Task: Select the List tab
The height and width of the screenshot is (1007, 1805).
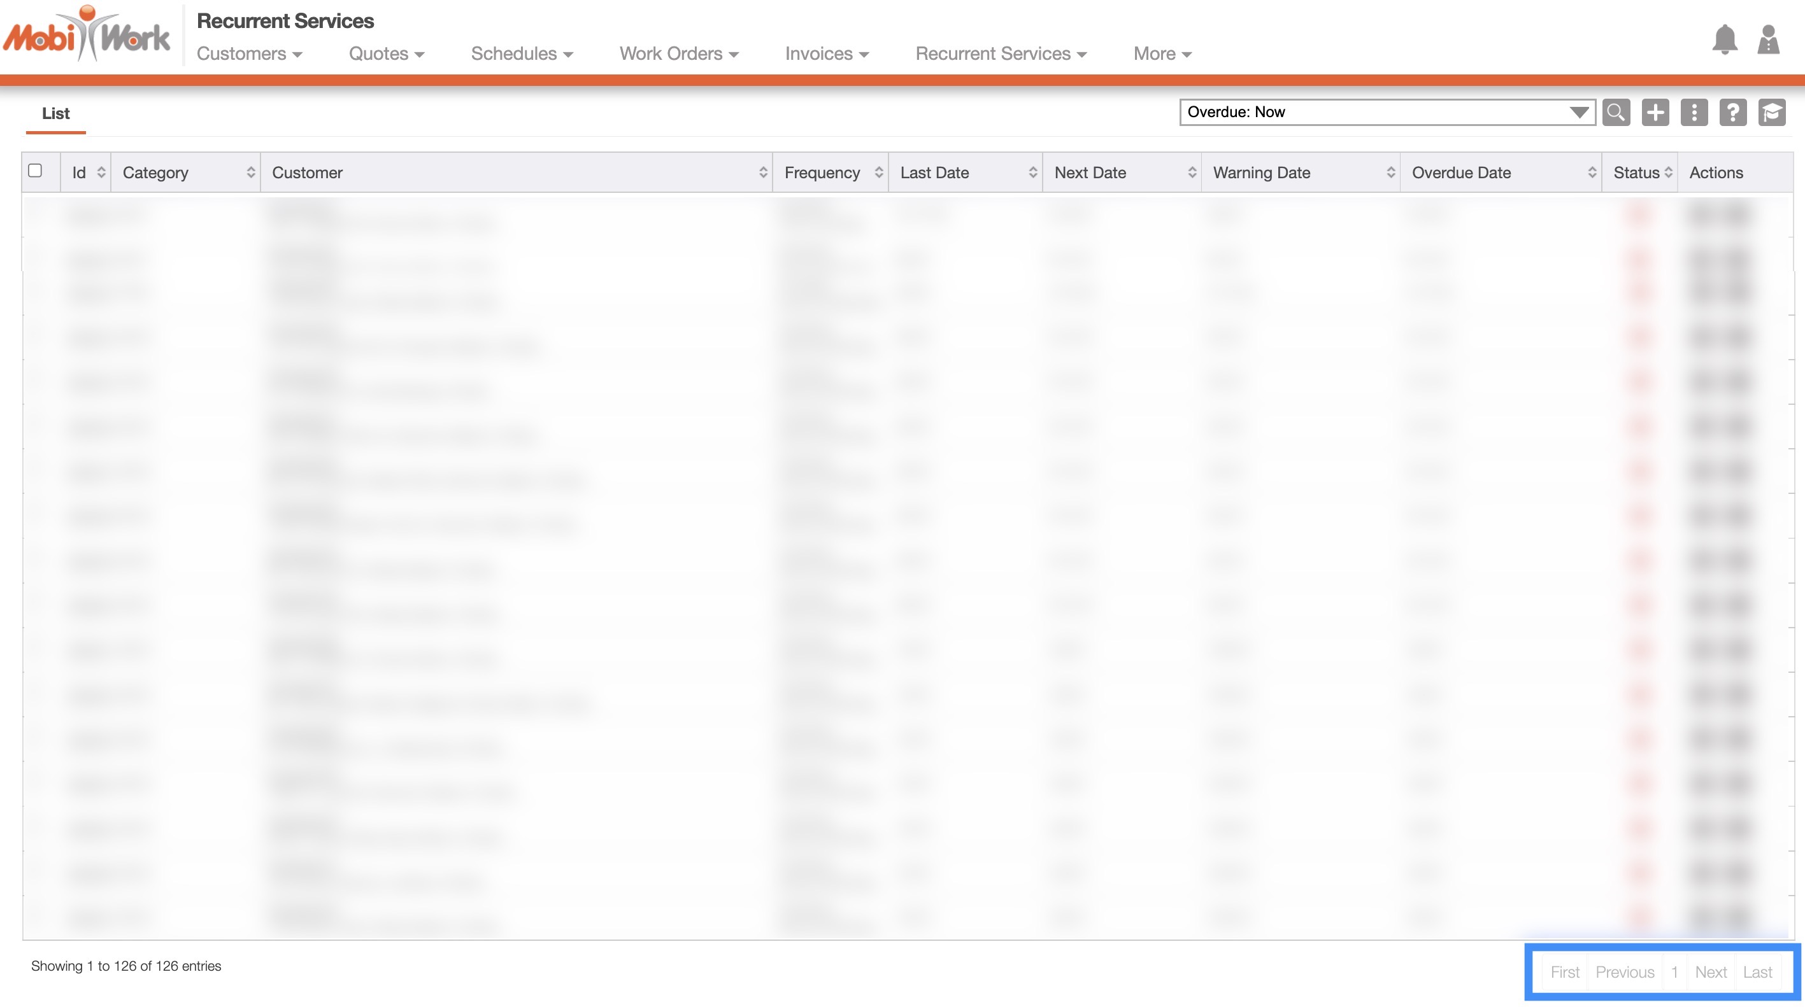Action: pos(55,113)
